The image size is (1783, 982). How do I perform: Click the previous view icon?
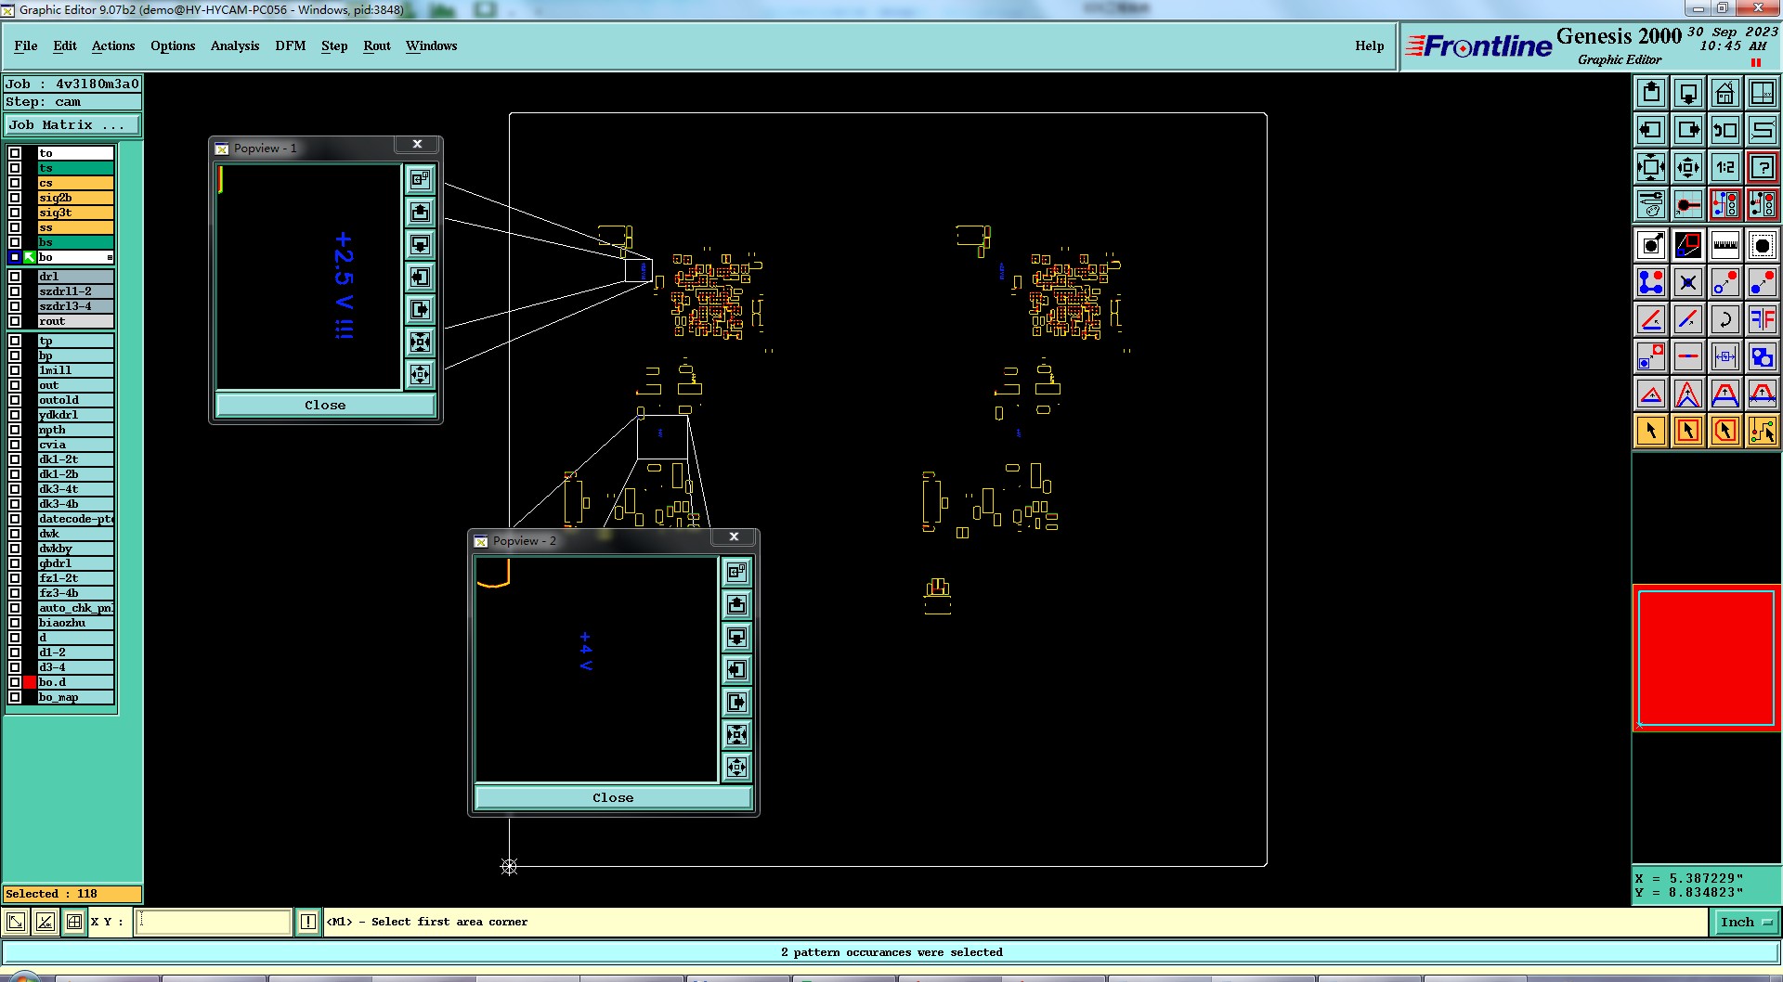coord(1725,130)
